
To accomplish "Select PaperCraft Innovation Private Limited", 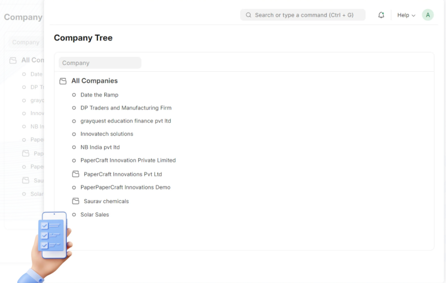I will point(128,160).
